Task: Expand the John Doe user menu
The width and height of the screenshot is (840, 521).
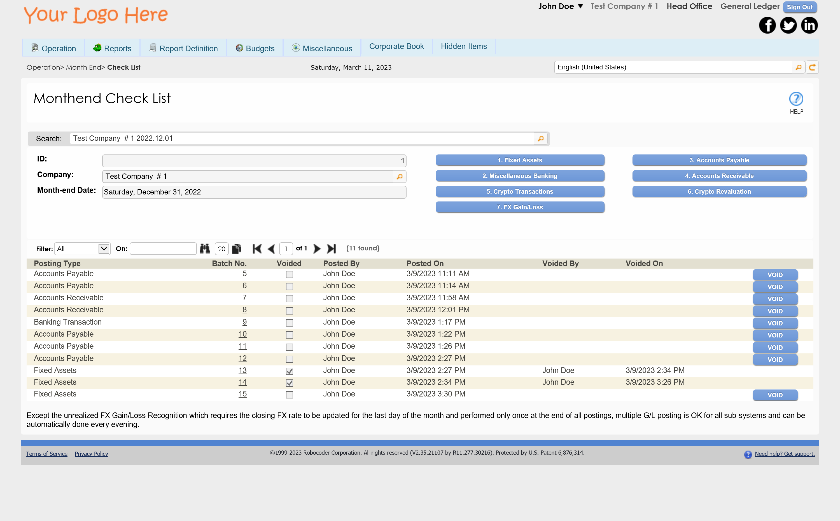Action: pos(560,6)
